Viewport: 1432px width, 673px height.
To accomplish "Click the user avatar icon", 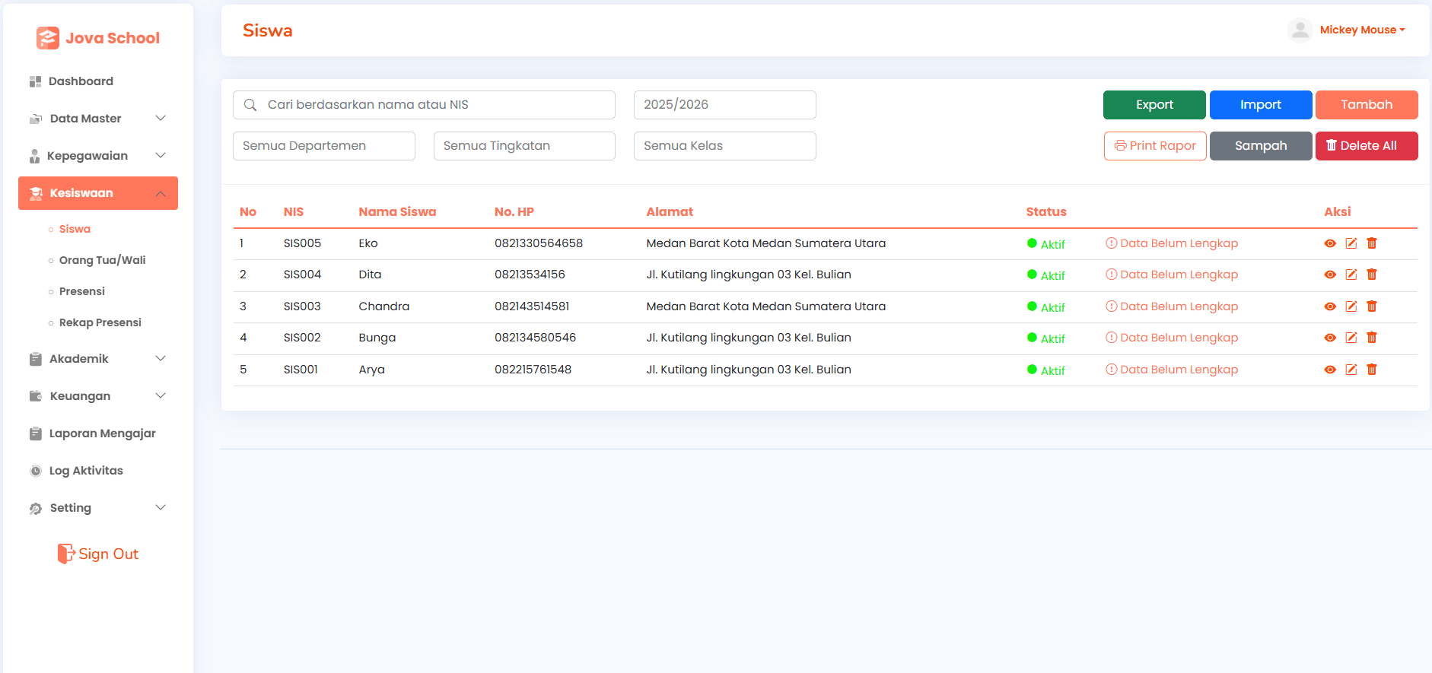I will coord(1300,30).
